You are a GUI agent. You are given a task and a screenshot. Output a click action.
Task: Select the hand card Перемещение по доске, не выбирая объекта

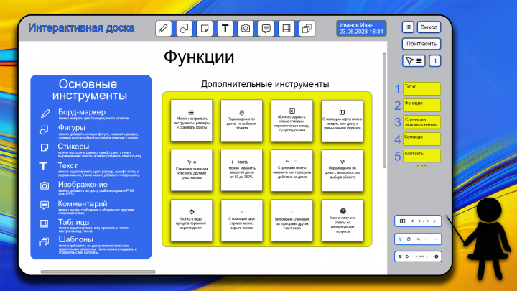pos(242,121)
